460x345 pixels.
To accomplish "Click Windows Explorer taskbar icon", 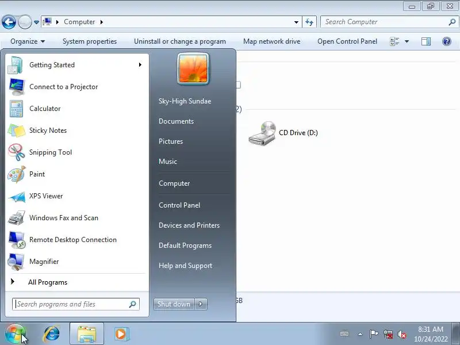I will pos(87,334).
